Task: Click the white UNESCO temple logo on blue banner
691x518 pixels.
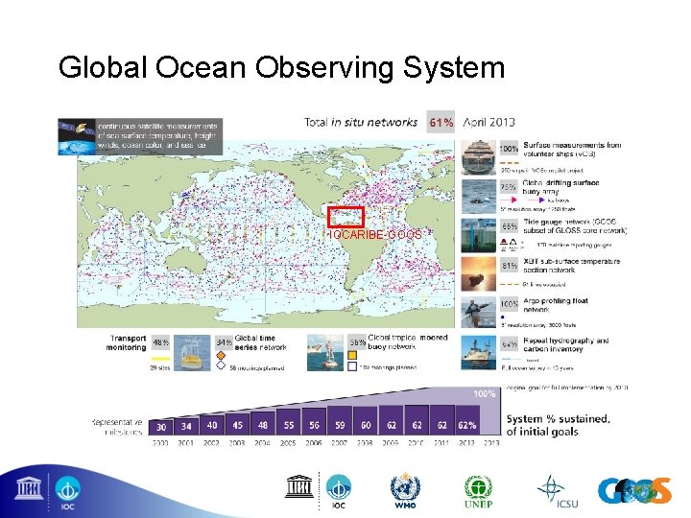Action: [x=29, y=488]
